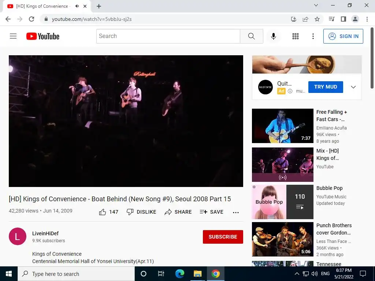Open File Explorer from the taskbar
The height and width of the screenshot is (281, 375).
[197, 274]
